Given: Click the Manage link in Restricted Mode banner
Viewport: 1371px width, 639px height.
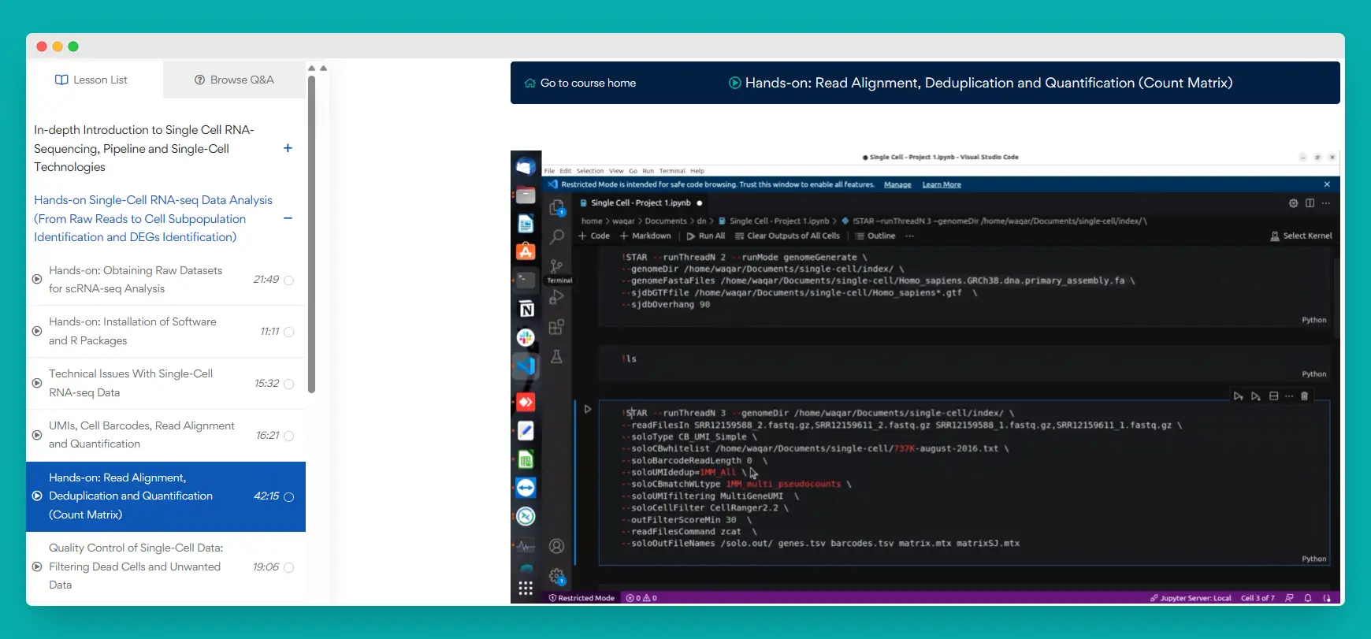Looking at the screenshot, I should tap(897, 184).
